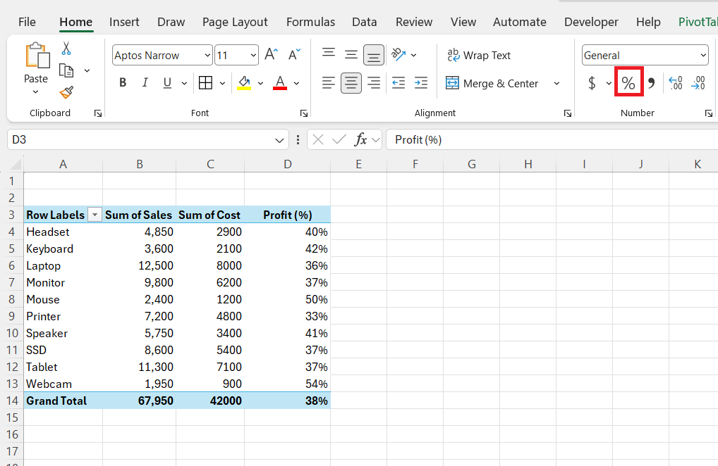The height and width of the screenshot is (466, 718).
Task: Expand the orientation options arrow
Action: click(413, 56)
